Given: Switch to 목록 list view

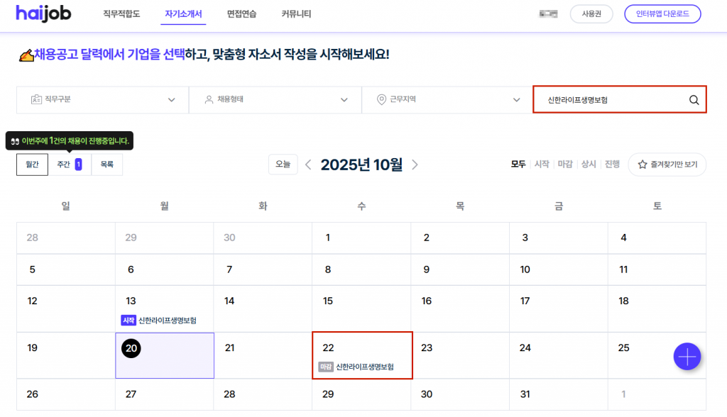Looking at the screenshot, I should coord(106,165).
